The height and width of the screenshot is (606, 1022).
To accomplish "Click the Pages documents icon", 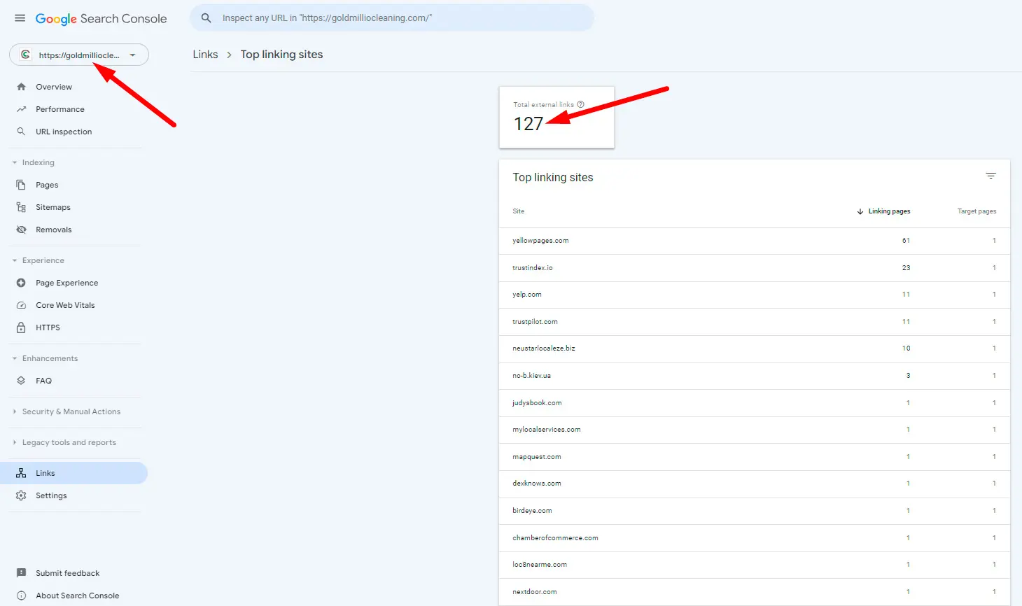I will 21,185.
